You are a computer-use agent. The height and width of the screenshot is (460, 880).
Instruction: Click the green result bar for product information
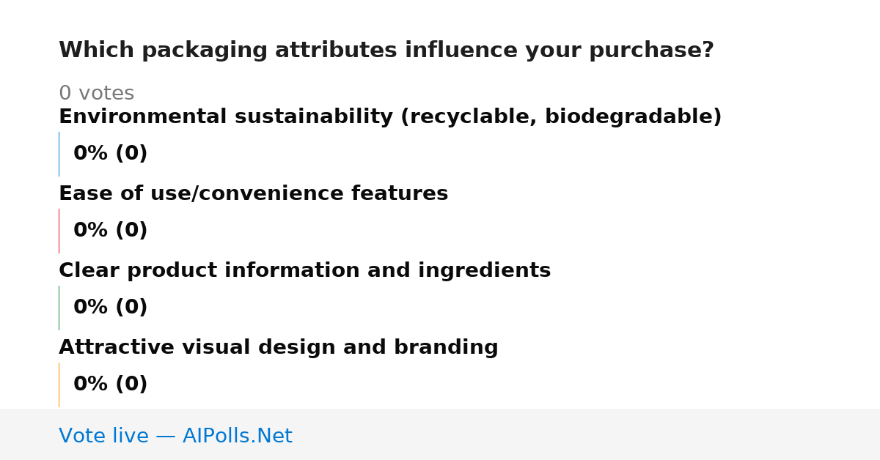59,308
